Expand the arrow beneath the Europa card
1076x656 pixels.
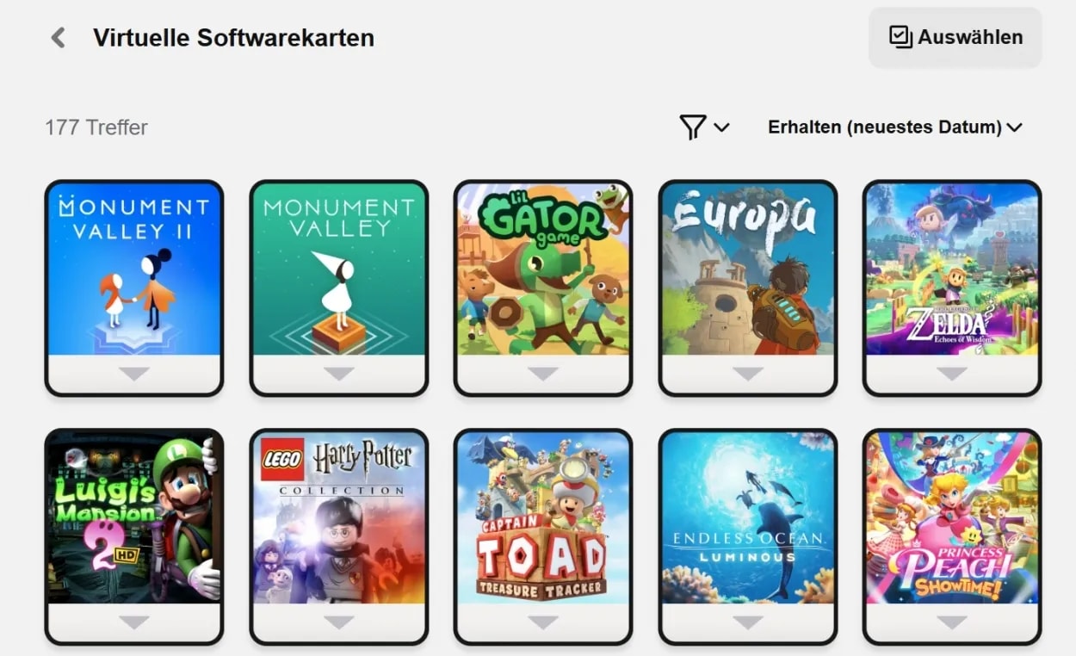click(x=747, y=374)
